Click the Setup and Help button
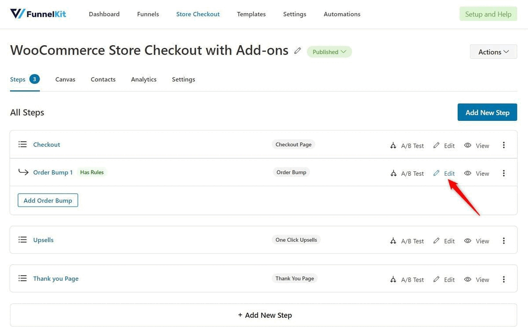528x334 pixels. click(488, 14)
